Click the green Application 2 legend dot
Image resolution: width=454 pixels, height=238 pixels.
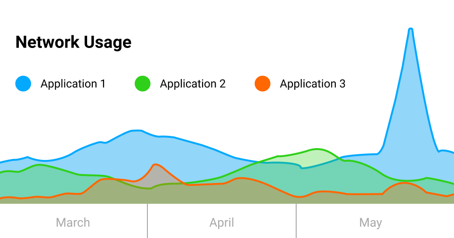coord(142,84)
